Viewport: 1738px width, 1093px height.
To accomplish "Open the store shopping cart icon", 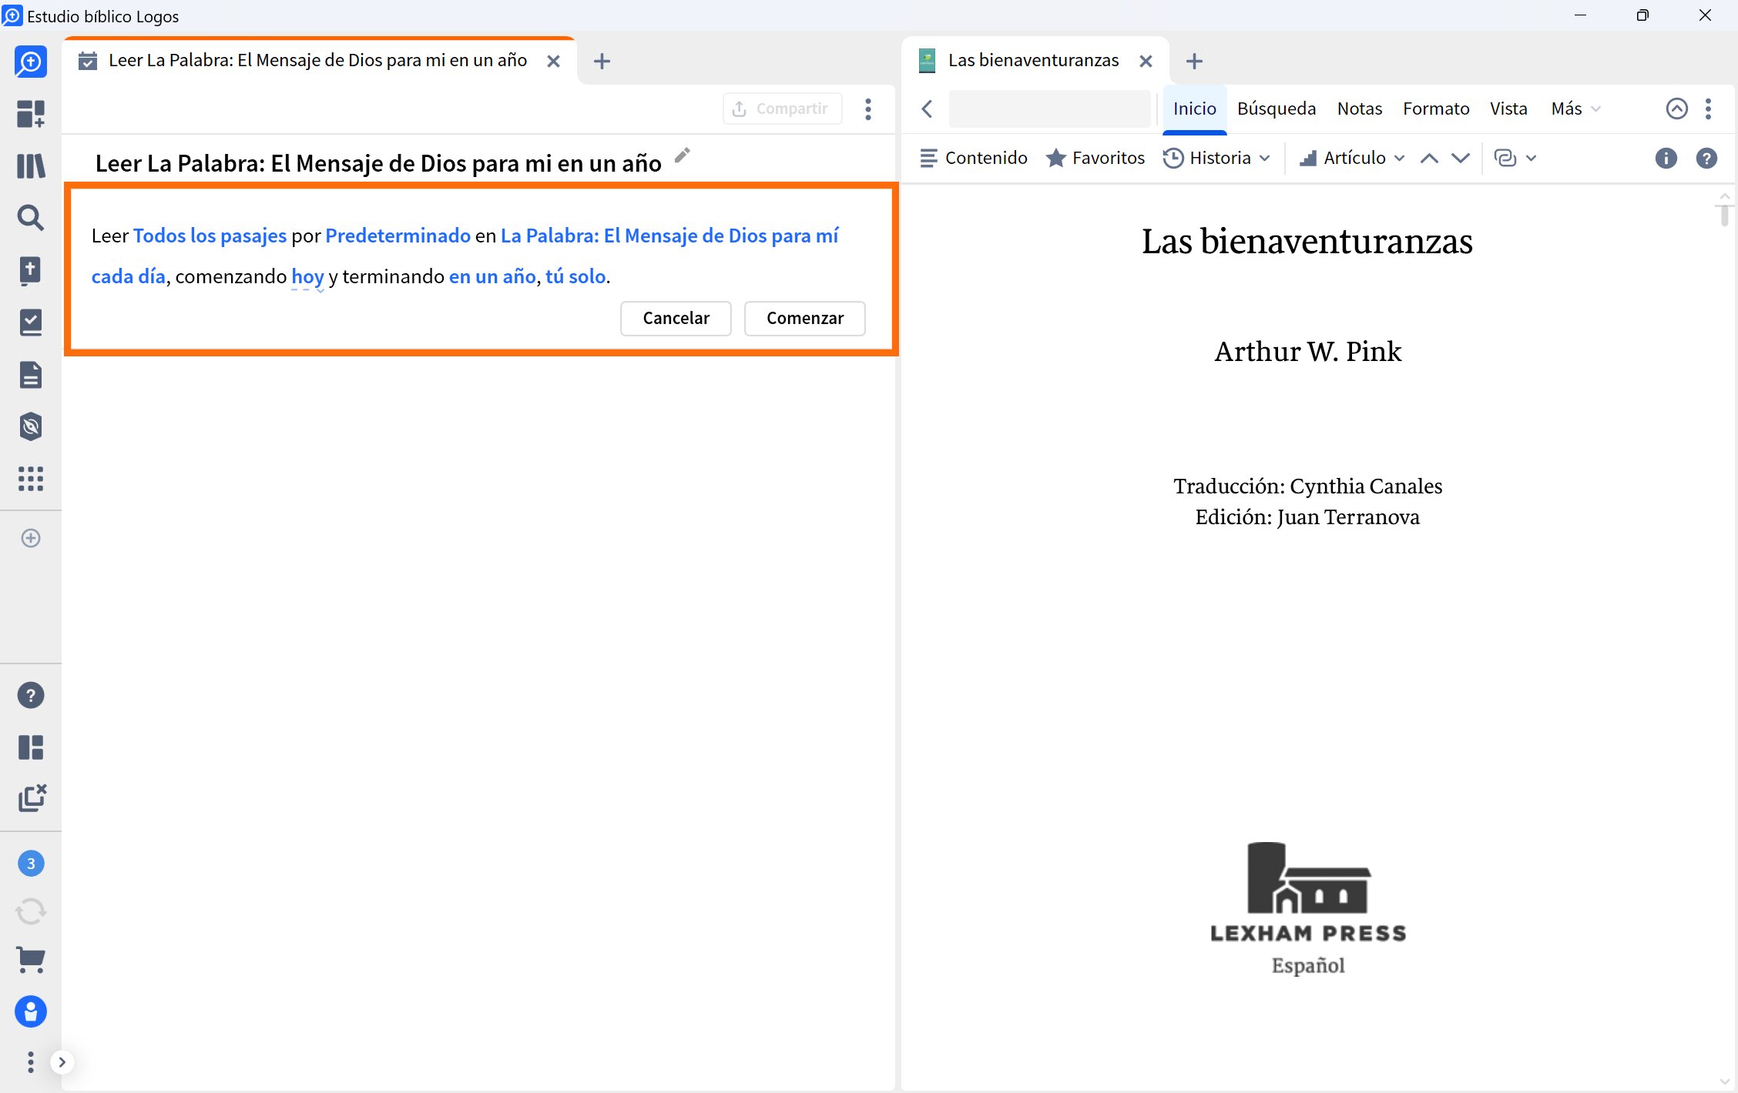I will point(31,959).
